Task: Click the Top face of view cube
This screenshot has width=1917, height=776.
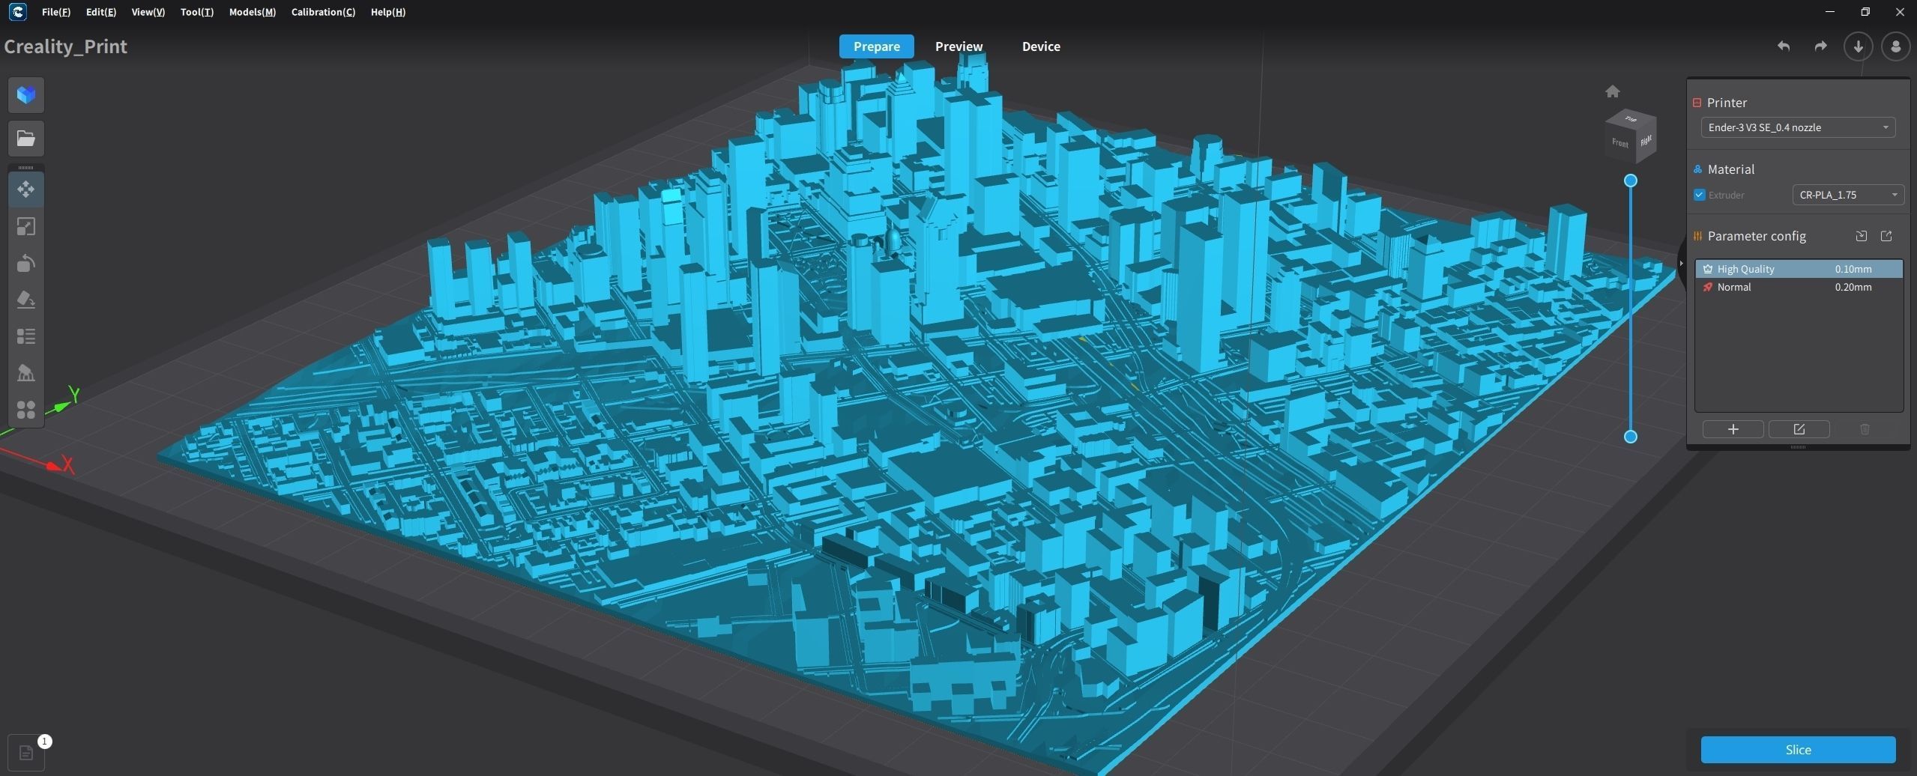Action: pos(1631,118)
